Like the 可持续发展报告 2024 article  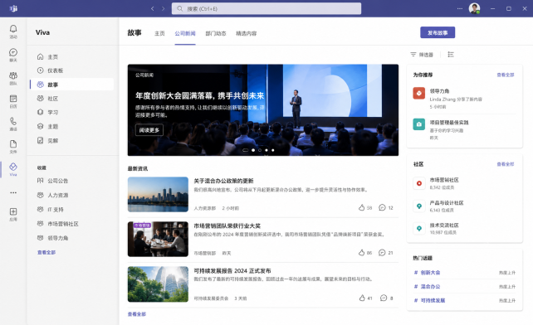tap(362, 298)
